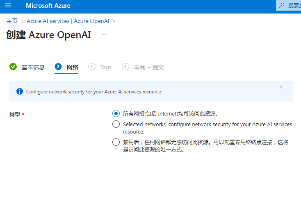Click the search magnifier icon
The height and width of the screenshot is (197, 301).
coord(282,5)
